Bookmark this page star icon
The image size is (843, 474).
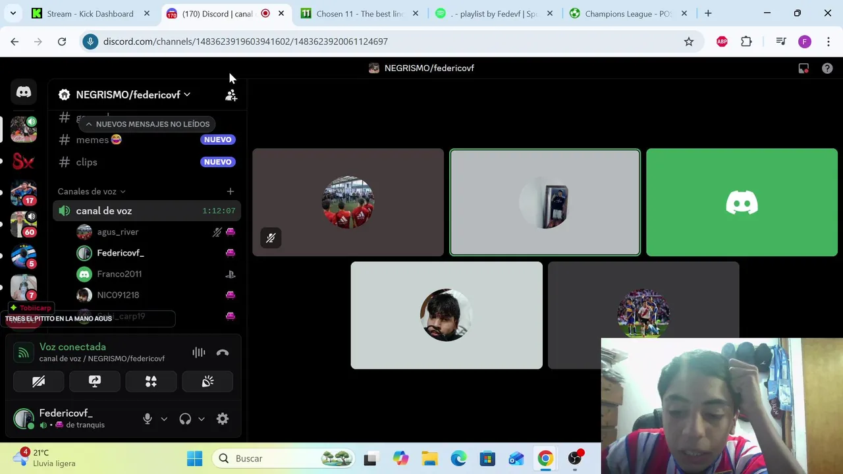coord(689,41)
